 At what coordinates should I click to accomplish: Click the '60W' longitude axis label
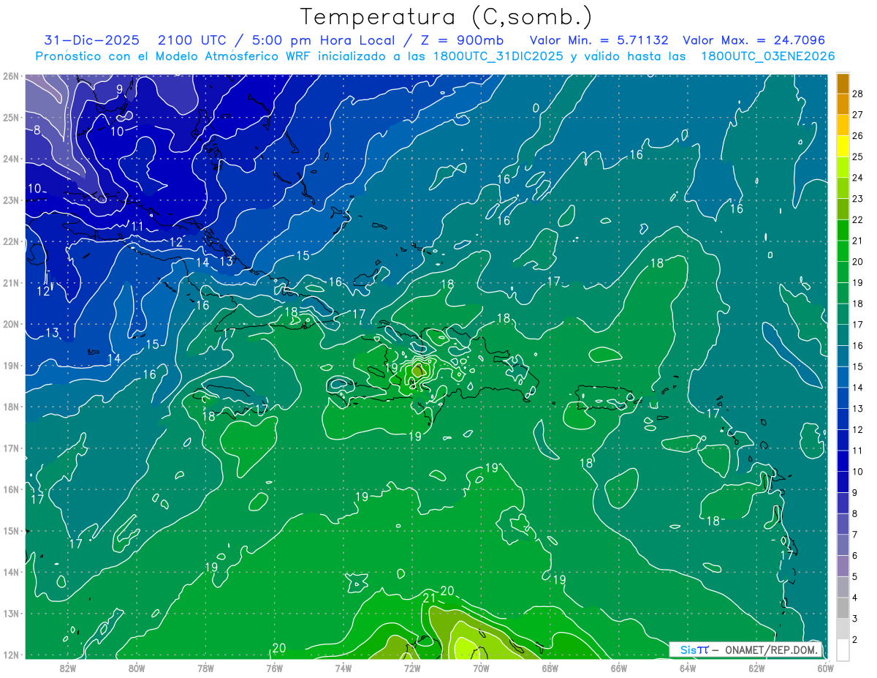826,668
